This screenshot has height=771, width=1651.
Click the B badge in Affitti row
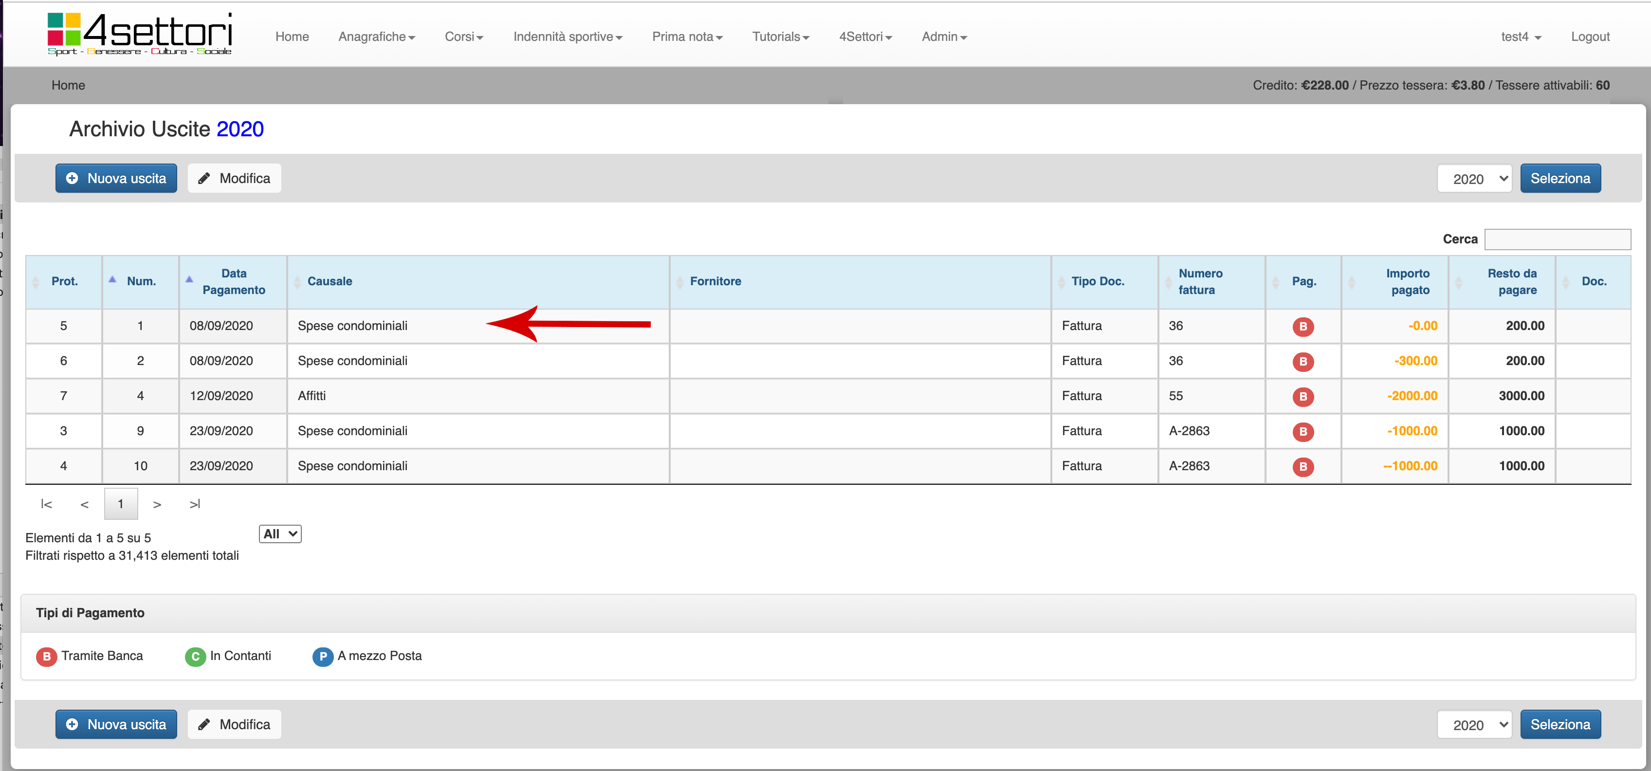(1302, 396)
